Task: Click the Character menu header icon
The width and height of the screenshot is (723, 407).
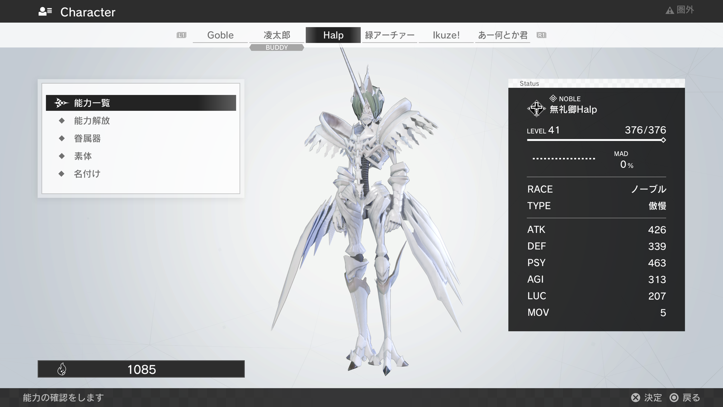Action: pyautogui.click(x=45, y=12)
